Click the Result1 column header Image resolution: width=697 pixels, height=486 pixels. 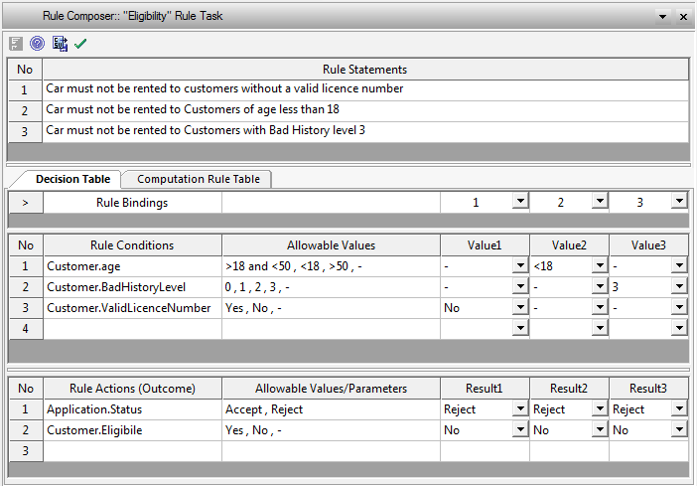(x=485, y=389)
